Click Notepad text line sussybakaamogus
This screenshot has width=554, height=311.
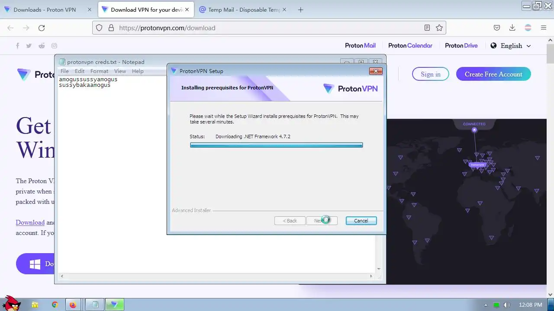(x=85, y=85)
